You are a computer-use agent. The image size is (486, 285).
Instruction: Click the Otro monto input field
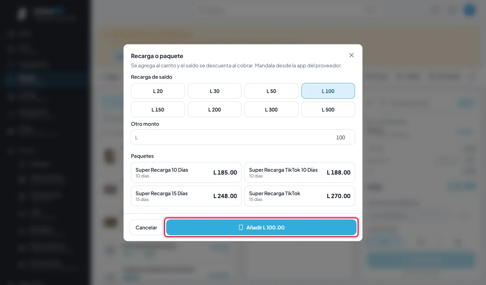(243, 137)
